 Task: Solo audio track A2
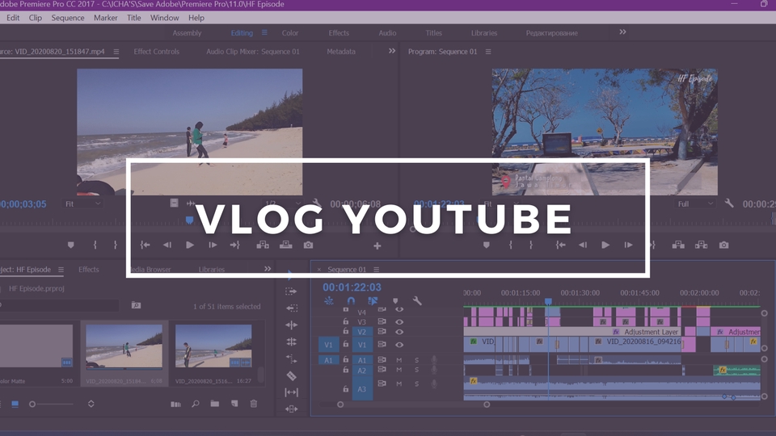pyautogui.click(x=417, y=370)
